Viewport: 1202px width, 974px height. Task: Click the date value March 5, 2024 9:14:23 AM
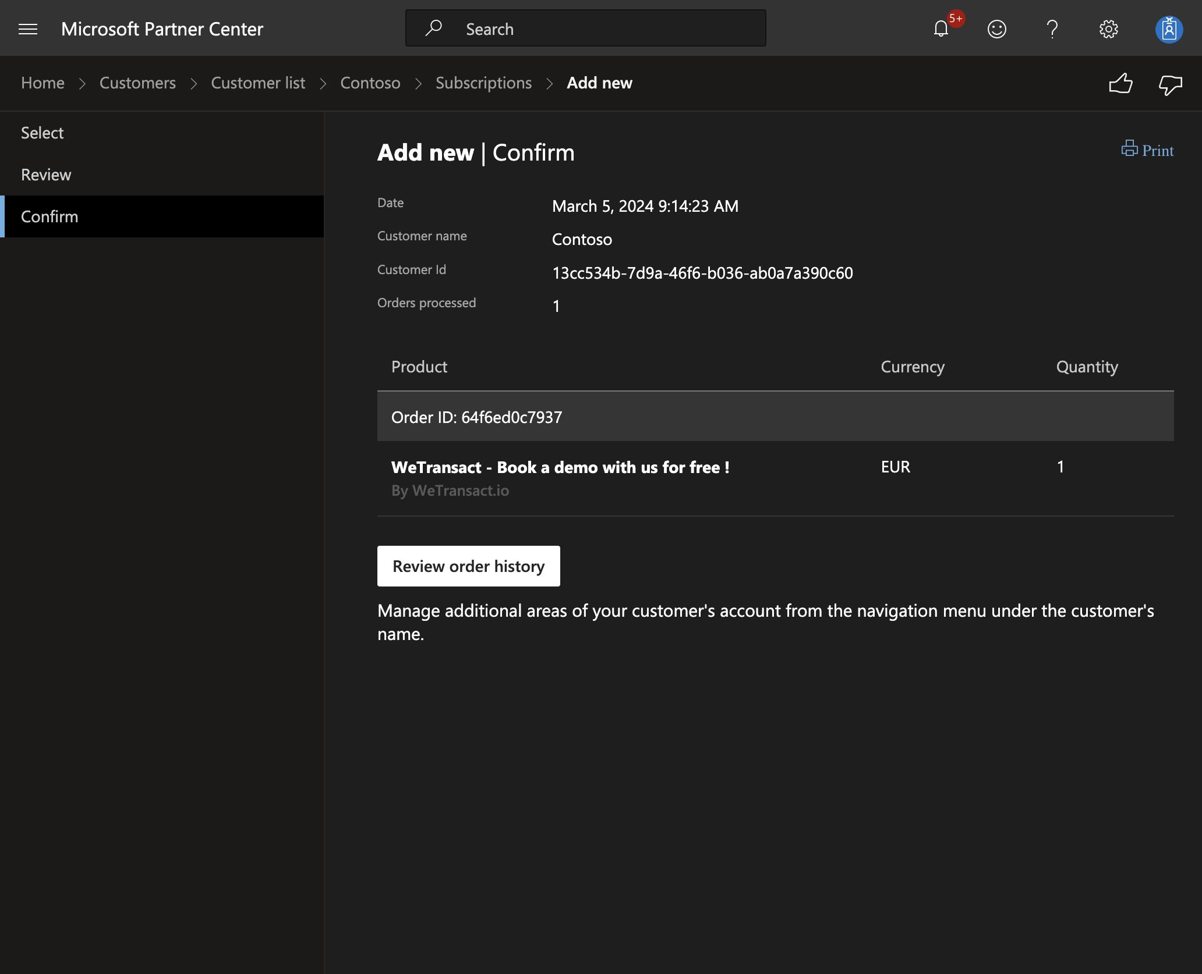(x=645, y=206)
